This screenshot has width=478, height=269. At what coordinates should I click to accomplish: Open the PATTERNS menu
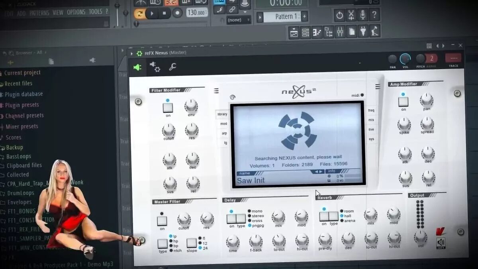coord(39,13)
